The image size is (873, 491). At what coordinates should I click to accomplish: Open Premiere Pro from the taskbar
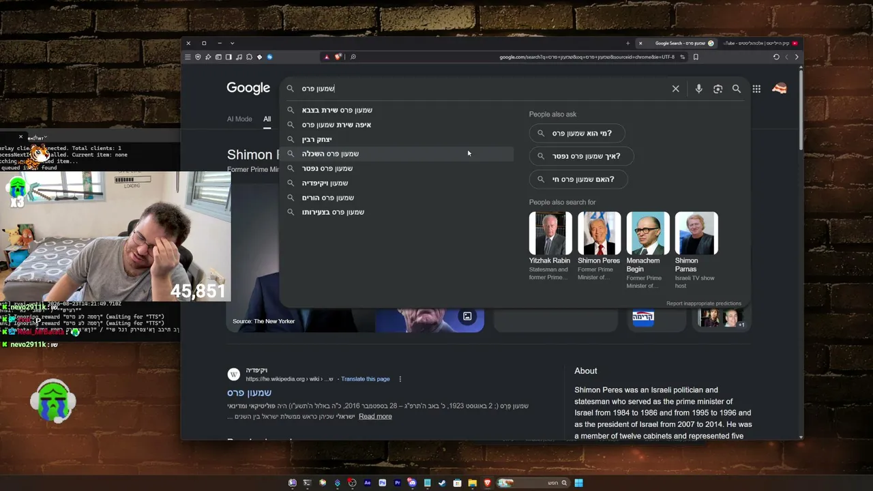[397, 483]
